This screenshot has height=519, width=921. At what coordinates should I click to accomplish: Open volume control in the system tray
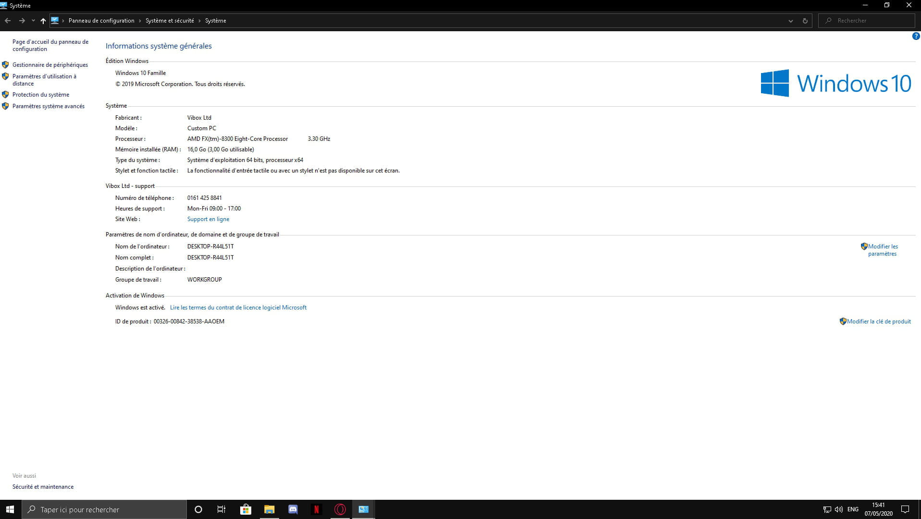point(839,509)
